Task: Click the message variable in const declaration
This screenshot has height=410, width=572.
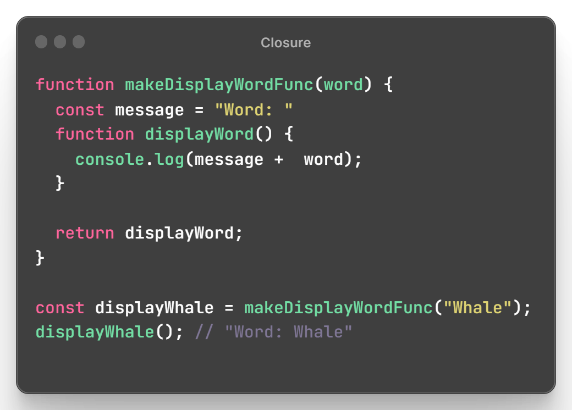Action: pos(149,110)
